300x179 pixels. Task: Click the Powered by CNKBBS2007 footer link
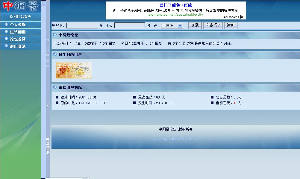coord(175,139)
